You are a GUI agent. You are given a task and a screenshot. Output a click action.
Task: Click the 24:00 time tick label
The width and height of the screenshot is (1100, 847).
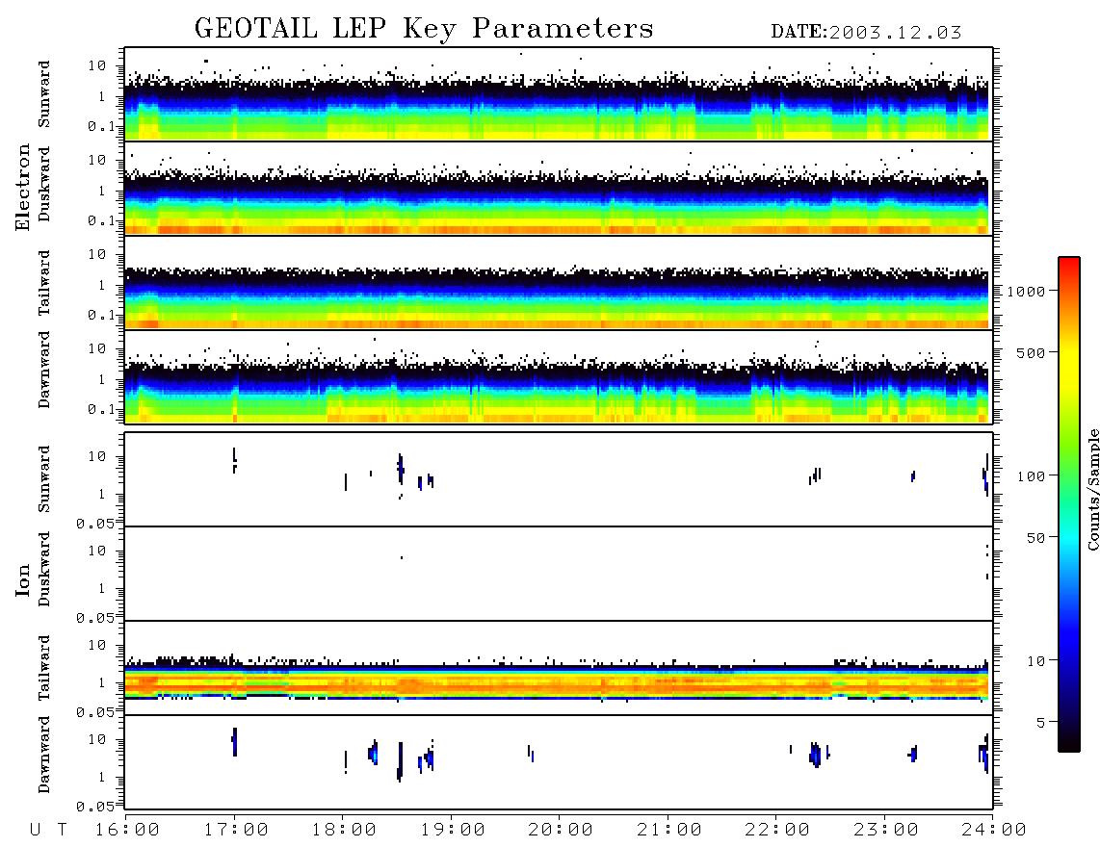994,830
